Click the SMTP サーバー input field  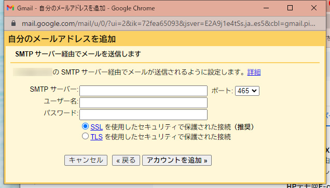143,91
